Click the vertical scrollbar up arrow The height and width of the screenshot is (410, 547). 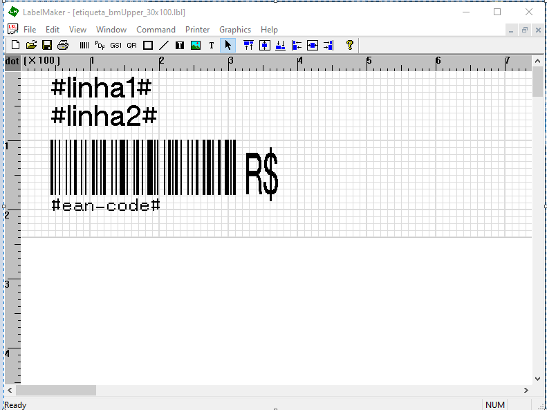537,61
